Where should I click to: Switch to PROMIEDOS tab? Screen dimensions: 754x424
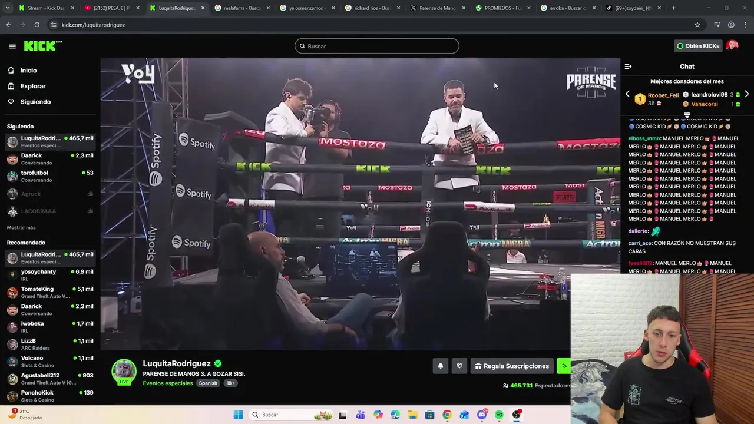tap(502, 8)
